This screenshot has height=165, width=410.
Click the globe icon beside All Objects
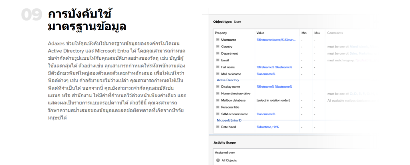tap(218, 160)
